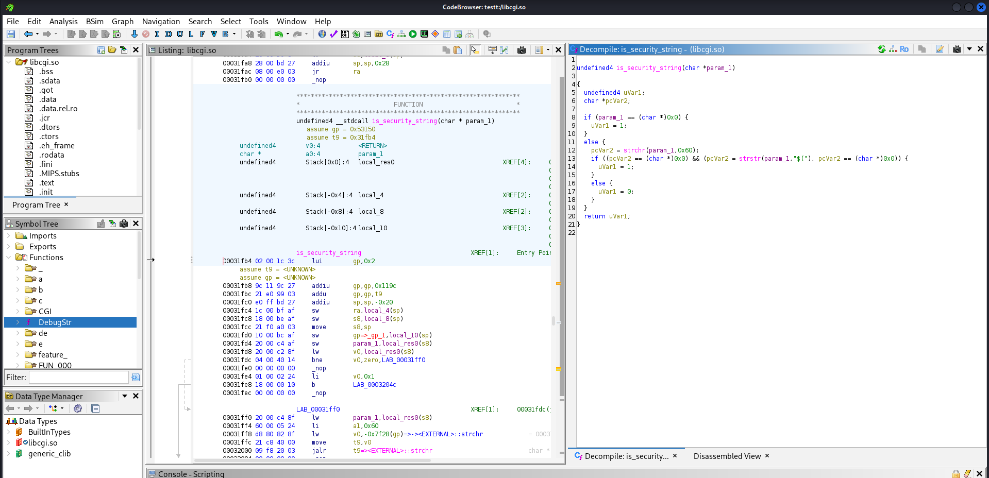
Task: Click the Disassemble 'D' toolbar icon
Action: (x=169, y=34)
